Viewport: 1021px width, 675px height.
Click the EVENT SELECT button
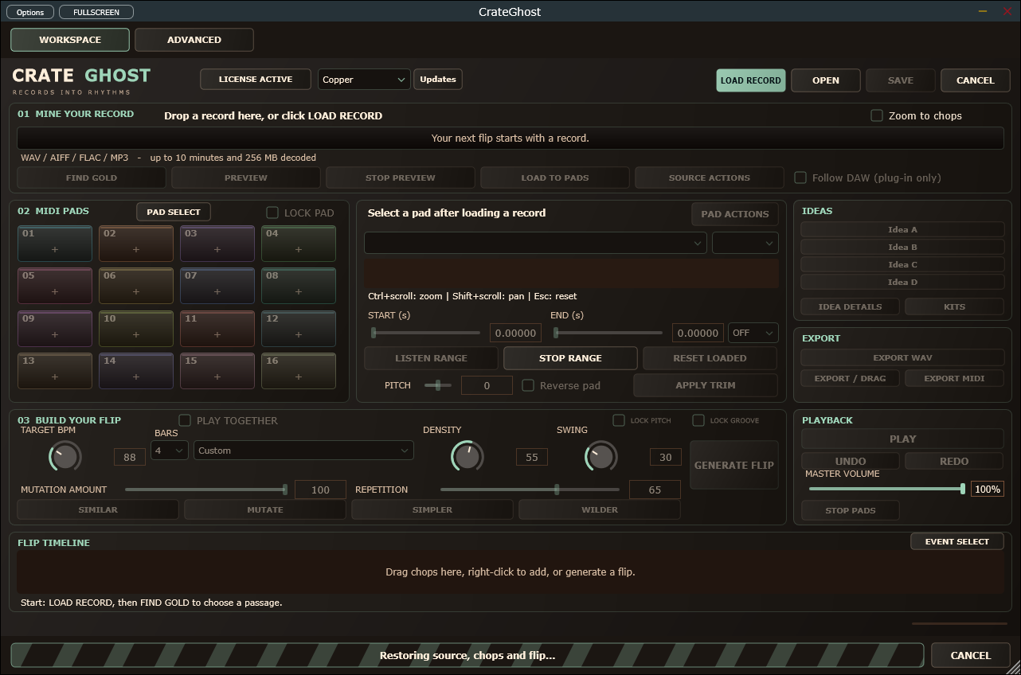click(956, 541)
